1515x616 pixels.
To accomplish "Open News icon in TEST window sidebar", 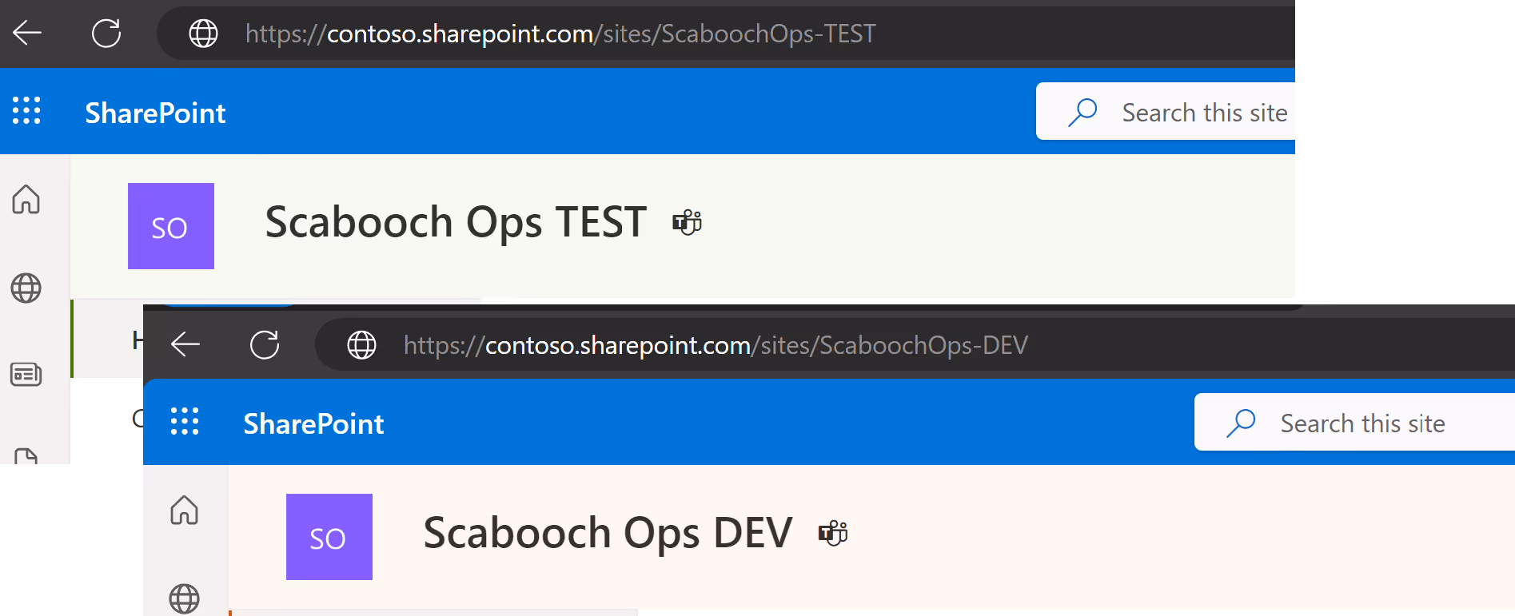I will click(x=26, y=374).
